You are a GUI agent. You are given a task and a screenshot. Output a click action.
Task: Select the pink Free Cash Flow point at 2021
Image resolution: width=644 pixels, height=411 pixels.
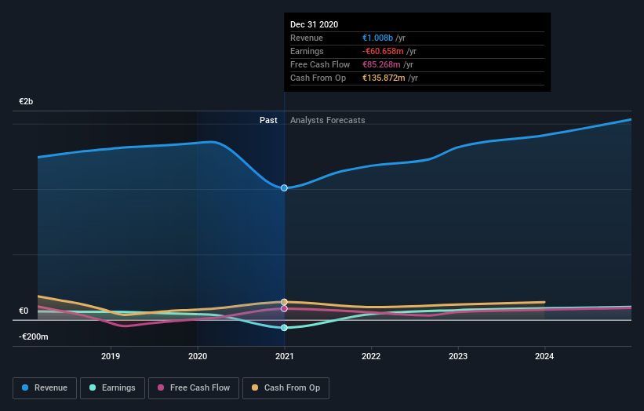point(284,308)
